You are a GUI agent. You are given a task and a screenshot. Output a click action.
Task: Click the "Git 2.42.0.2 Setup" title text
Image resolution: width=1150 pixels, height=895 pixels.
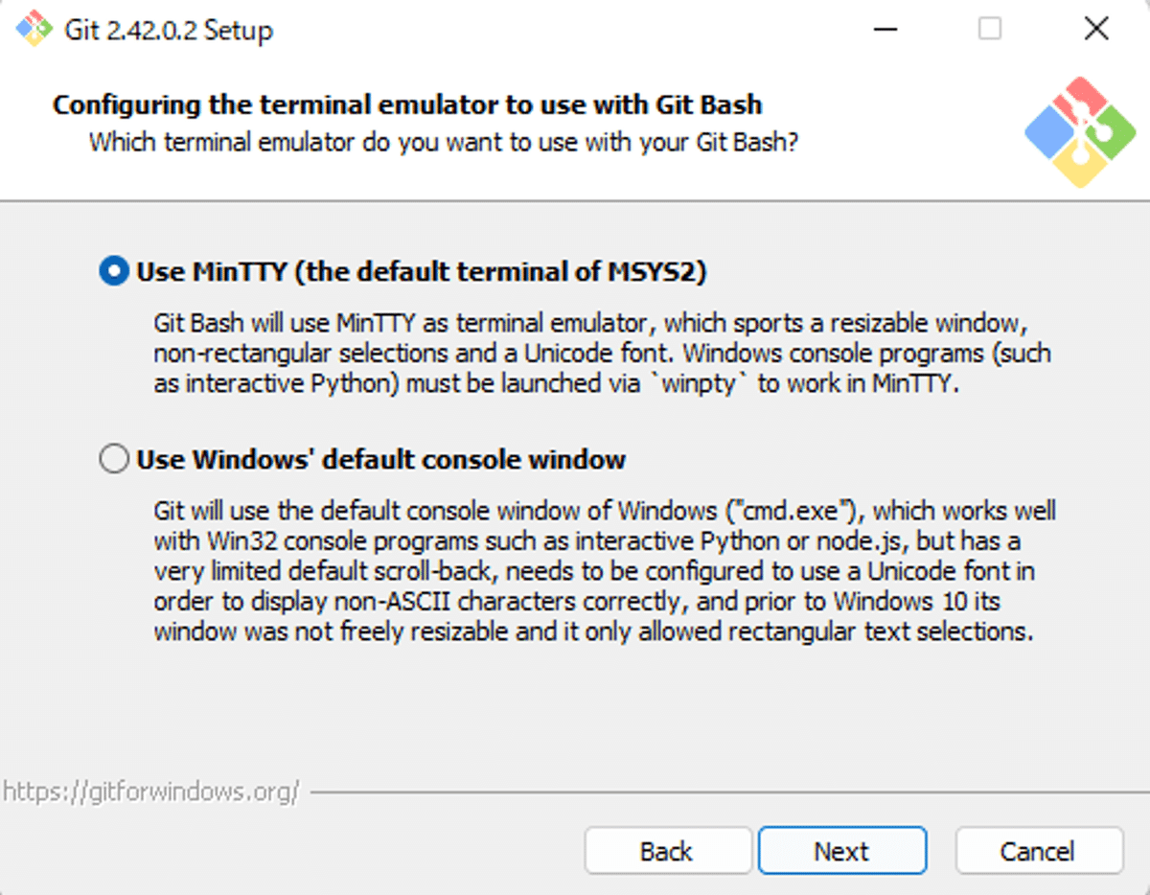[x=169, y=30]
